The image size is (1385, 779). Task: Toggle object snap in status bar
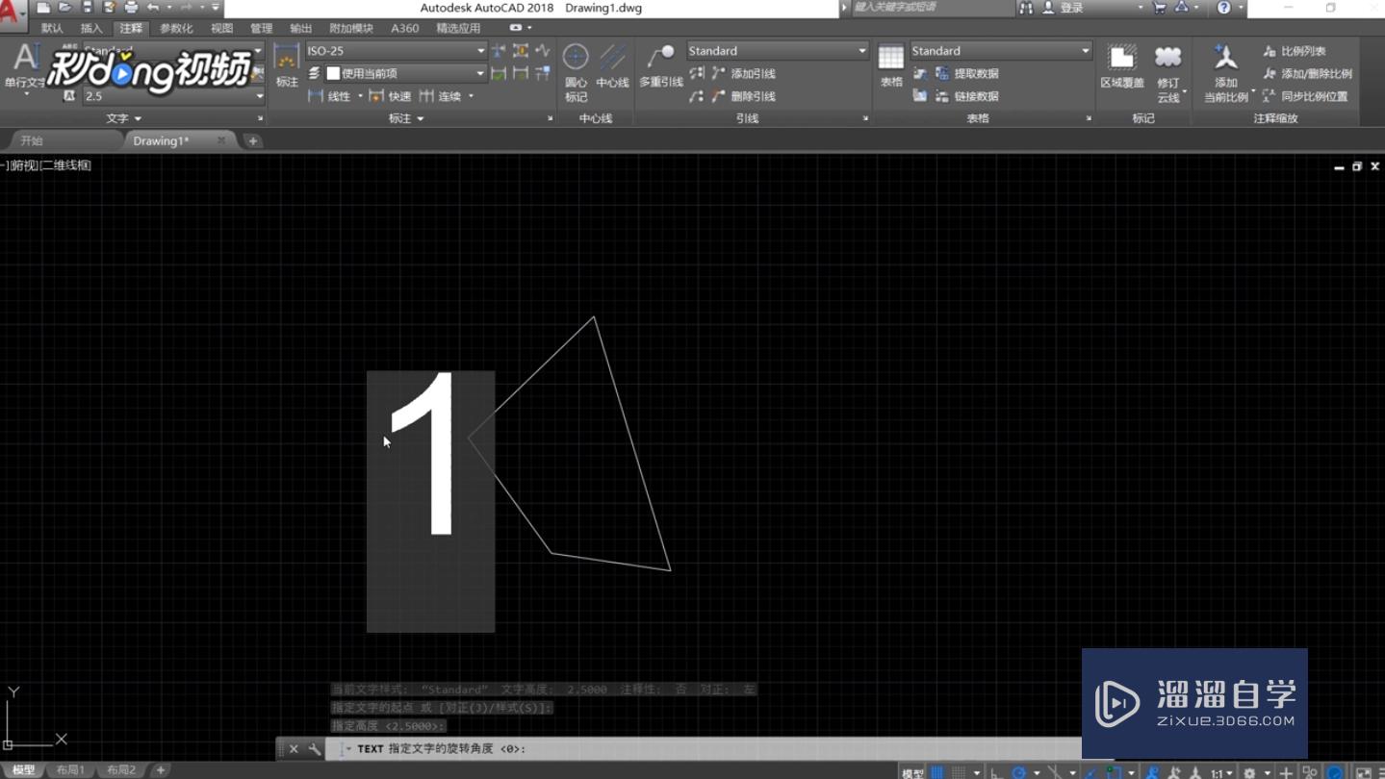coord(1114,772)
